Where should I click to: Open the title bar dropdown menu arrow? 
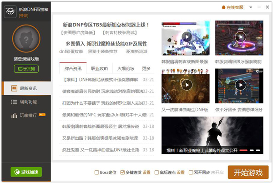point(250,8)
